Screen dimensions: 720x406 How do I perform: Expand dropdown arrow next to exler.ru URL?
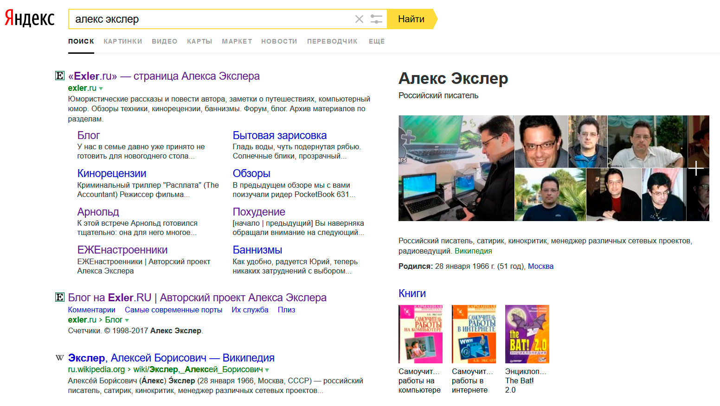coord(101,89)
